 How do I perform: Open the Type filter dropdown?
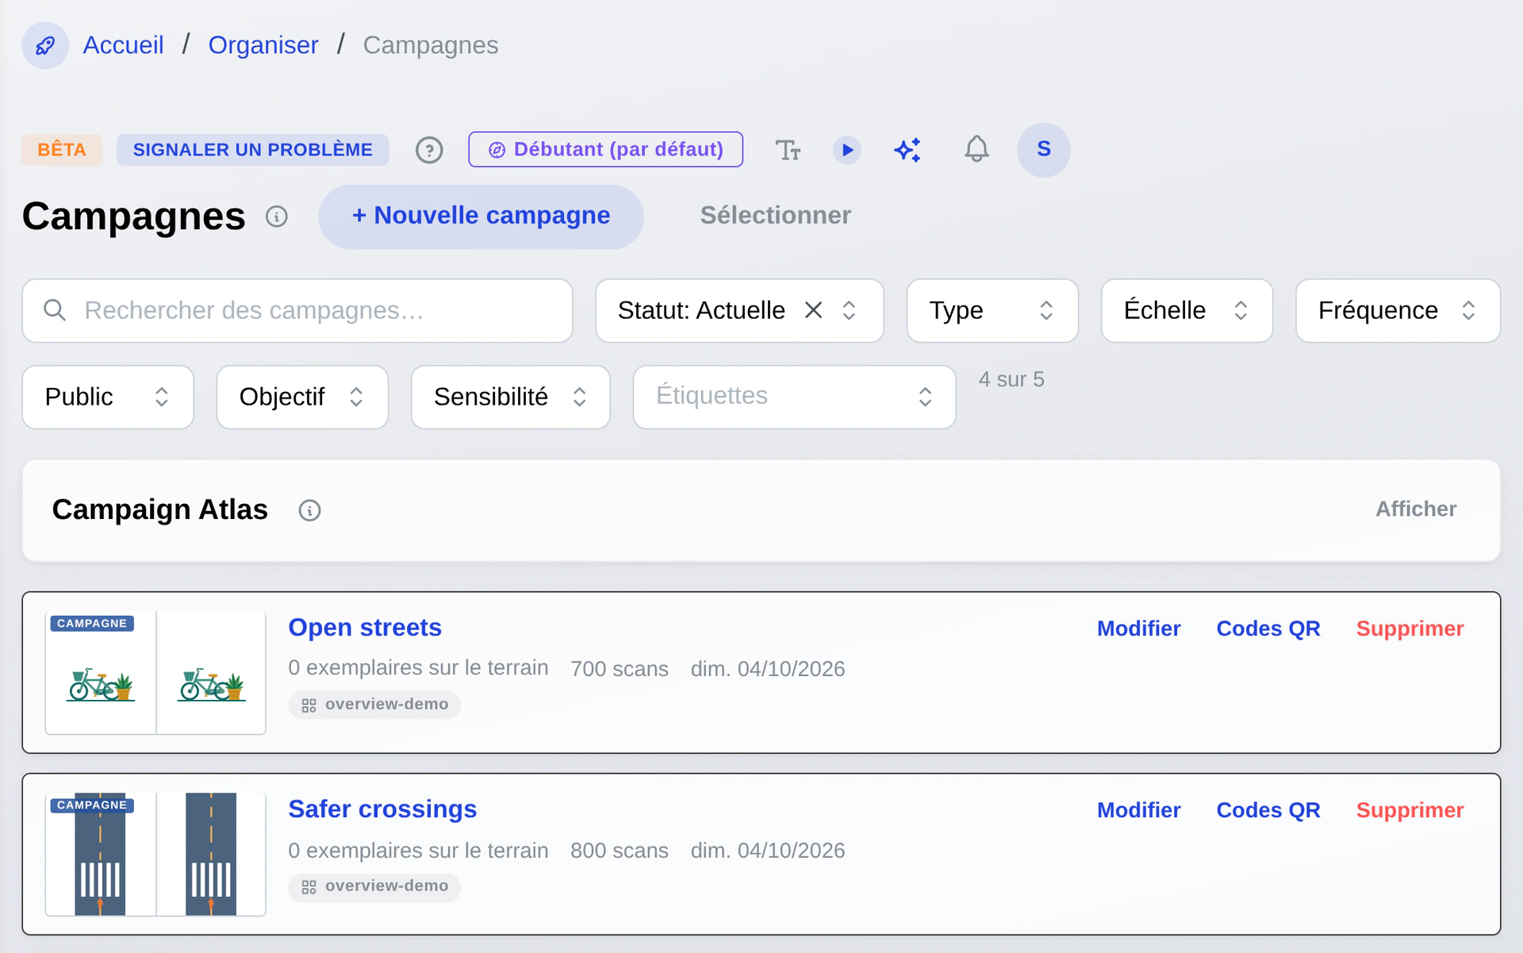tap(992, 310)
